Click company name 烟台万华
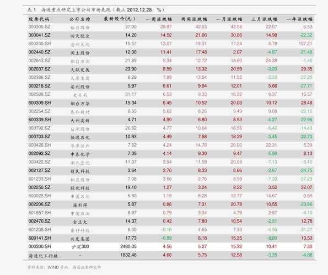Image resolution: width=328 pixels, height=275 pixels. point(80,104)
